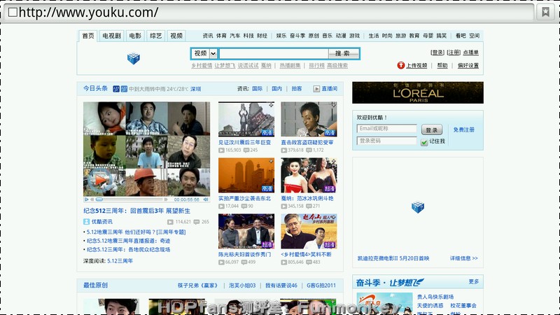The width and height of the screenshot is (560, 315).
Task: Click the 帮助 help link
Action: pos(442,65)
